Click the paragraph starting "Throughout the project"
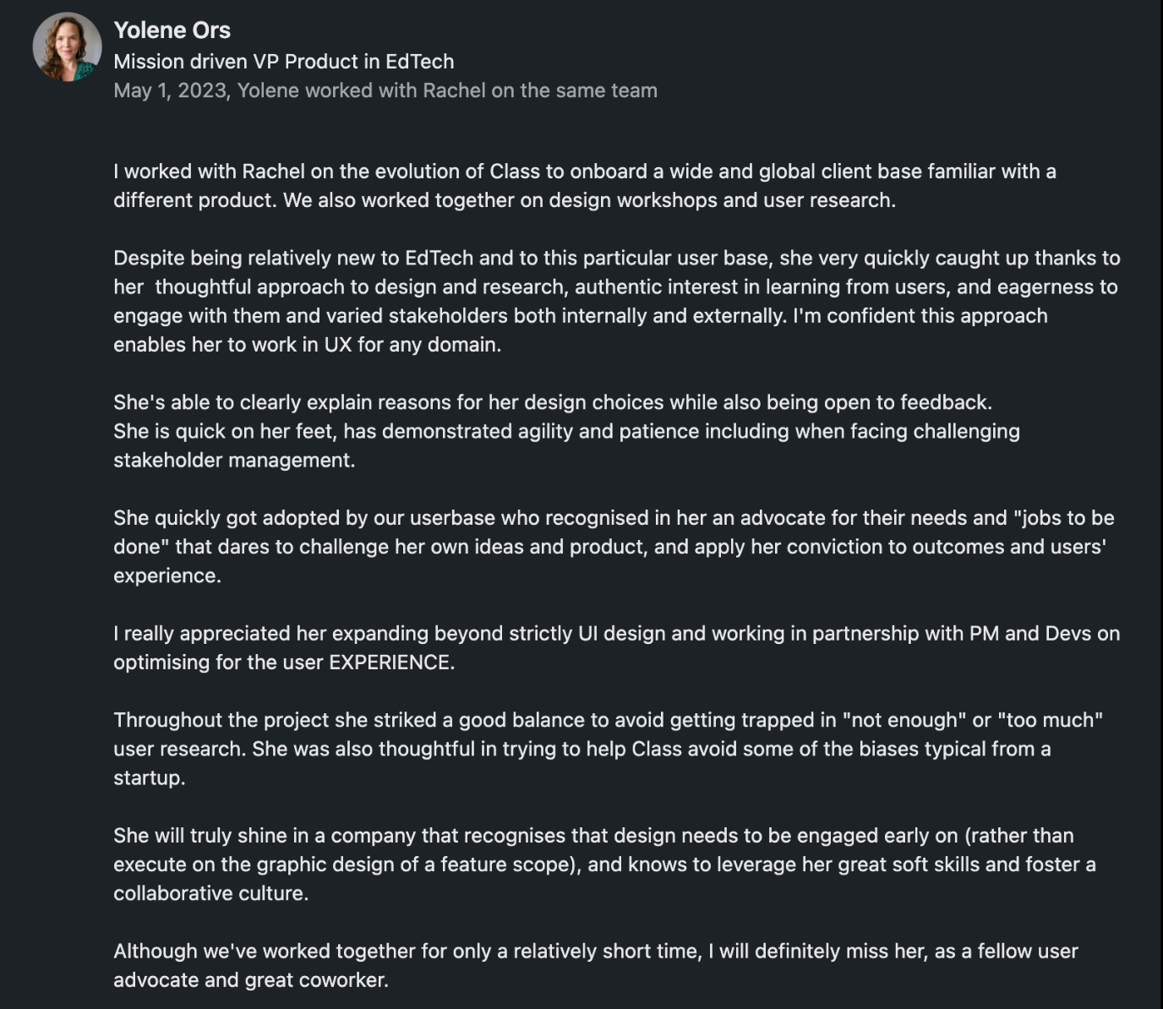This screenshot has width=1163, height=1009. (607, 749)
